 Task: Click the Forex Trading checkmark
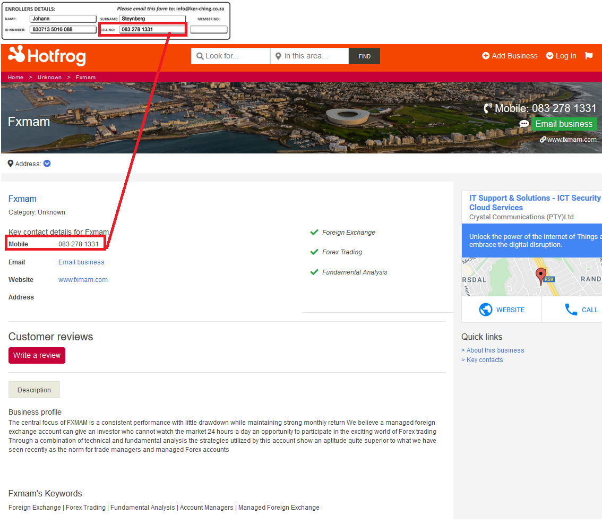tap(314, 252)
